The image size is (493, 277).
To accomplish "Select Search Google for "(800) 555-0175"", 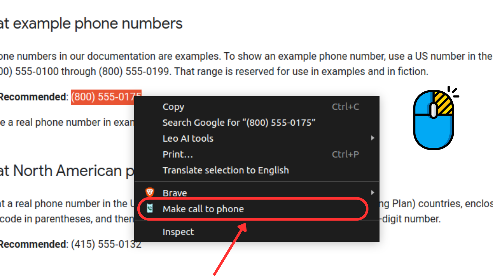I will click(239, 123).
